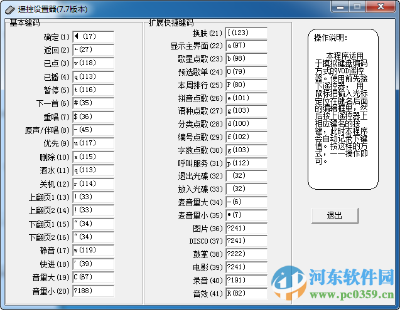Minimize the 遥控设置器 window

pyautogui.click(x=340, y=7)
